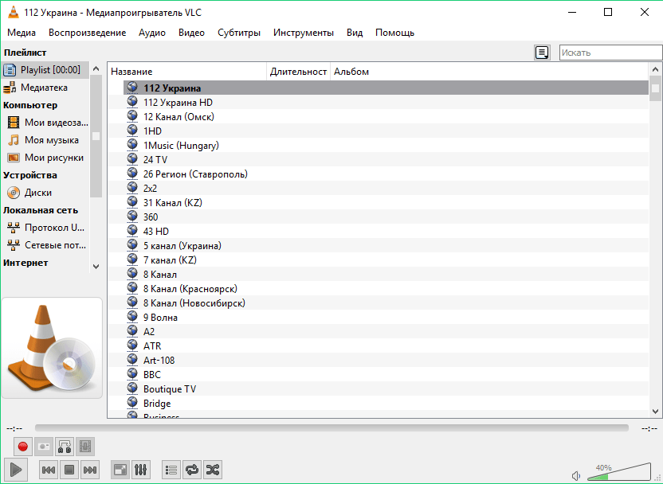Select the 9 Волна channel
This screenshot has height=484, width=663.
click(378, 318)
